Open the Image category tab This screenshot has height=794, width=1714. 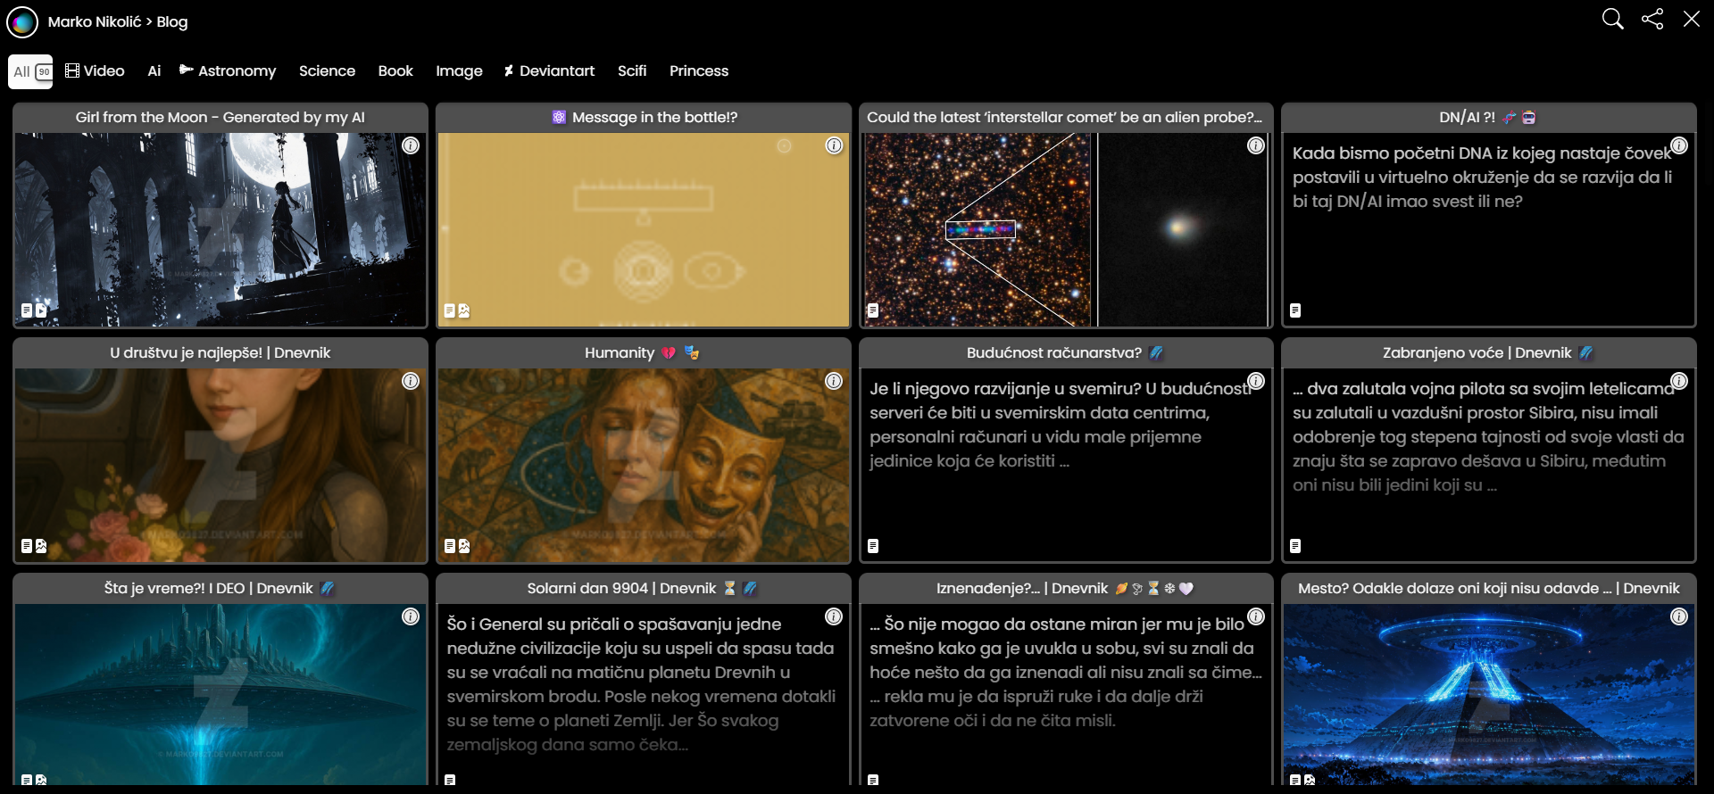(459, 70)
